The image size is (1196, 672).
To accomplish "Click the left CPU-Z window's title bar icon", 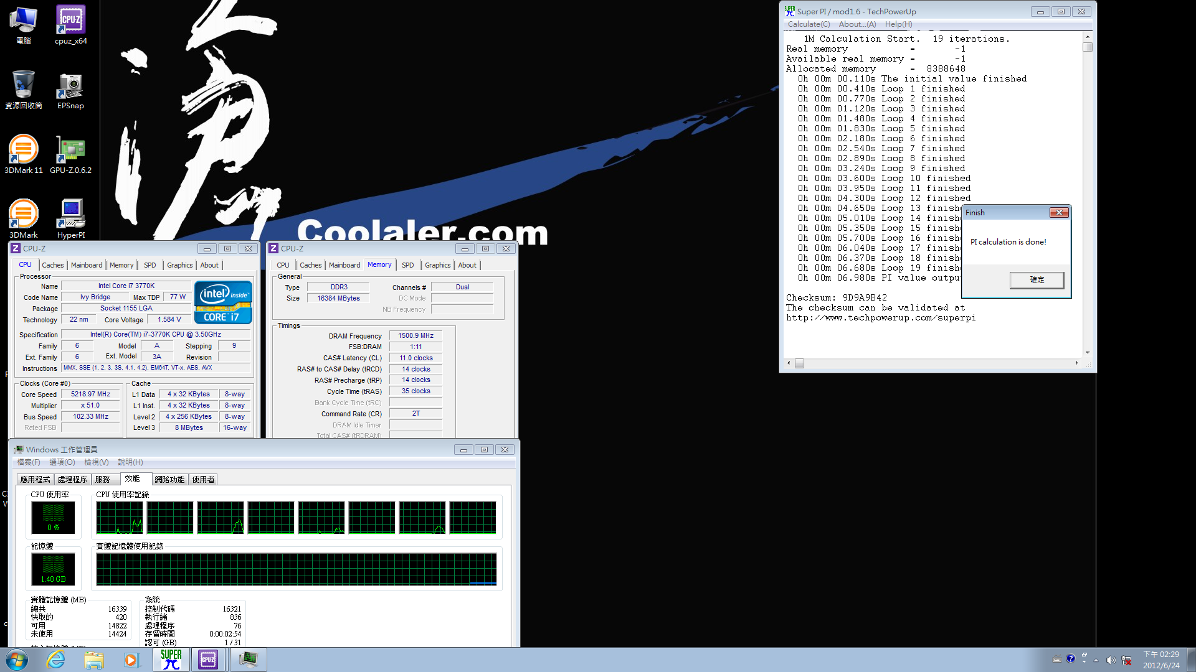I will pyautogui.click(x=16, y=248).
